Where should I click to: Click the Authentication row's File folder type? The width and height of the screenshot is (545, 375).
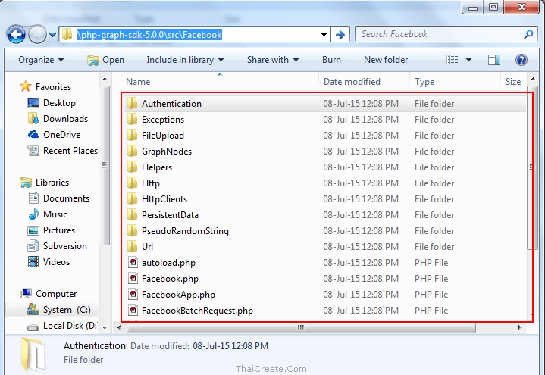tap(434, 104)
